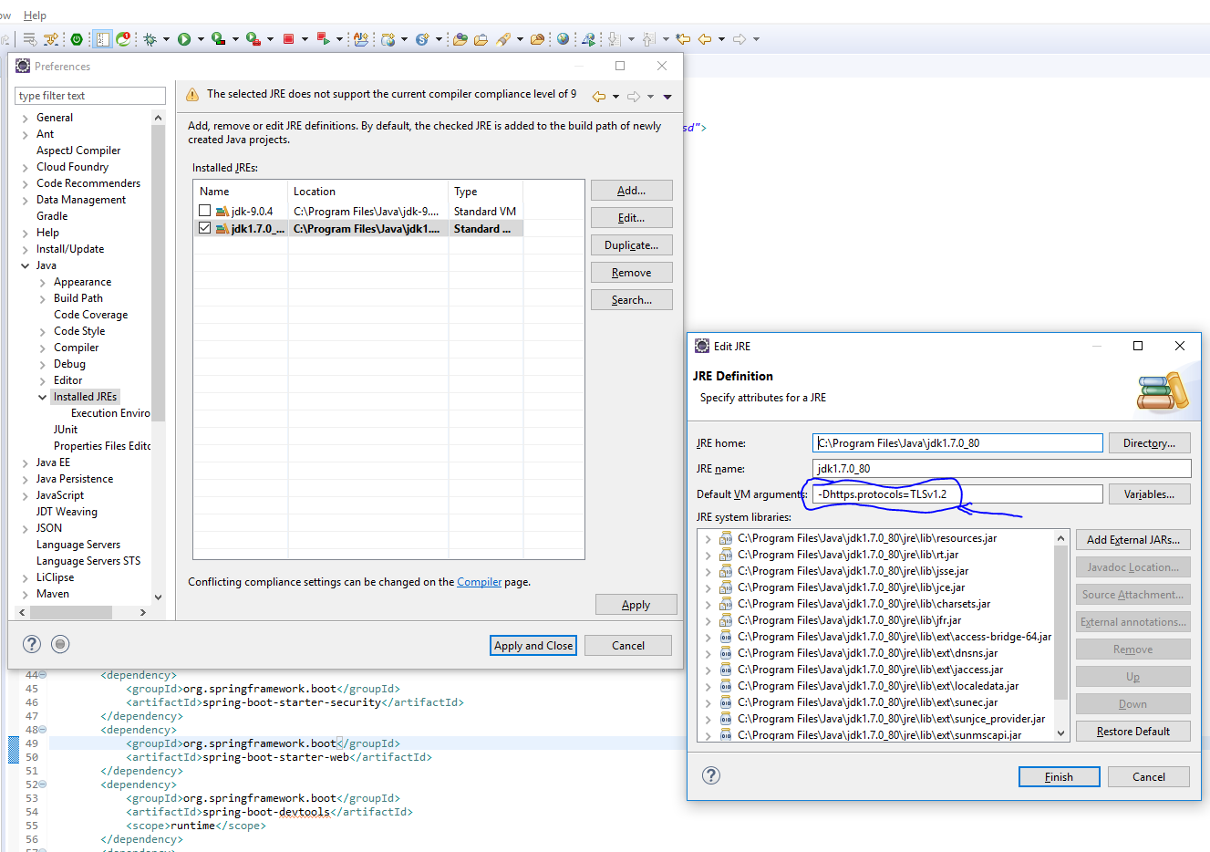The height and width of the screenshot is (852, 1210).
Task: Click the Apply and Close button
Action: 533,645
